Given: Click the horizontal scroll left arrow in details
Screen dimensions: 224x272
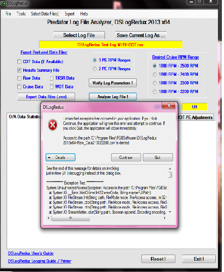Looking at the screenshot, I should click(x=48, y=218).
